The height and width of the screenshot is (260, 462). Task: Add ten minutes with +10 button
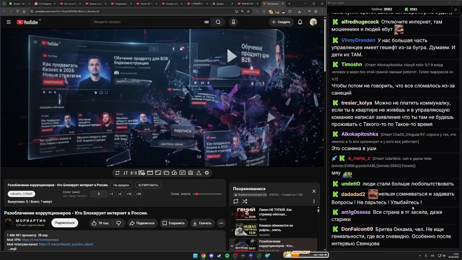click(x=129, y=194)
